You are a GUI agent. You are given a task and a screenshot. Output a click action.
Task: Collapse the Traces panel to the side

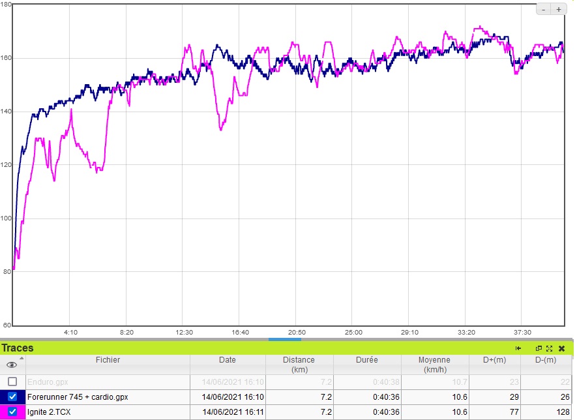coord(518,348)
